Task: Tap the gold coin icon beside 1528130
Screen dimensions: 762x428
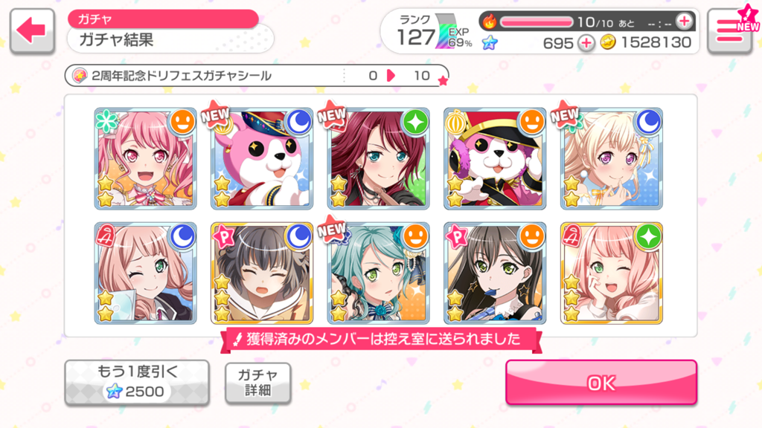Action: point(607,42)
